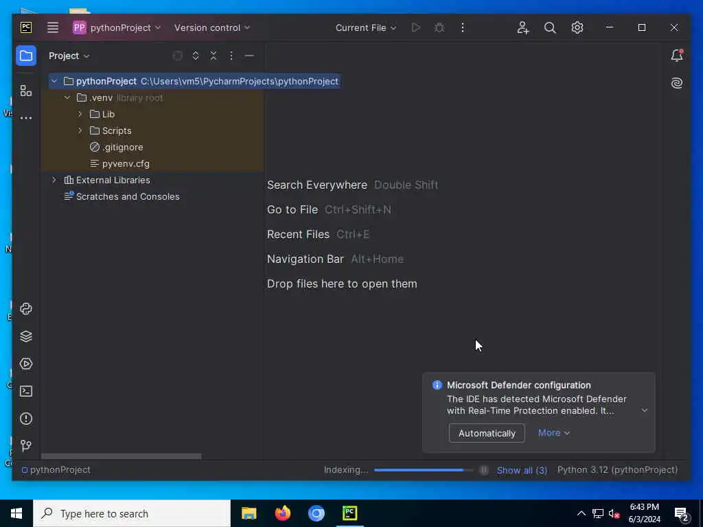This screenshot has height=527, width=703.
Task: Open the Terminal tool window
Action: [26, 391]
